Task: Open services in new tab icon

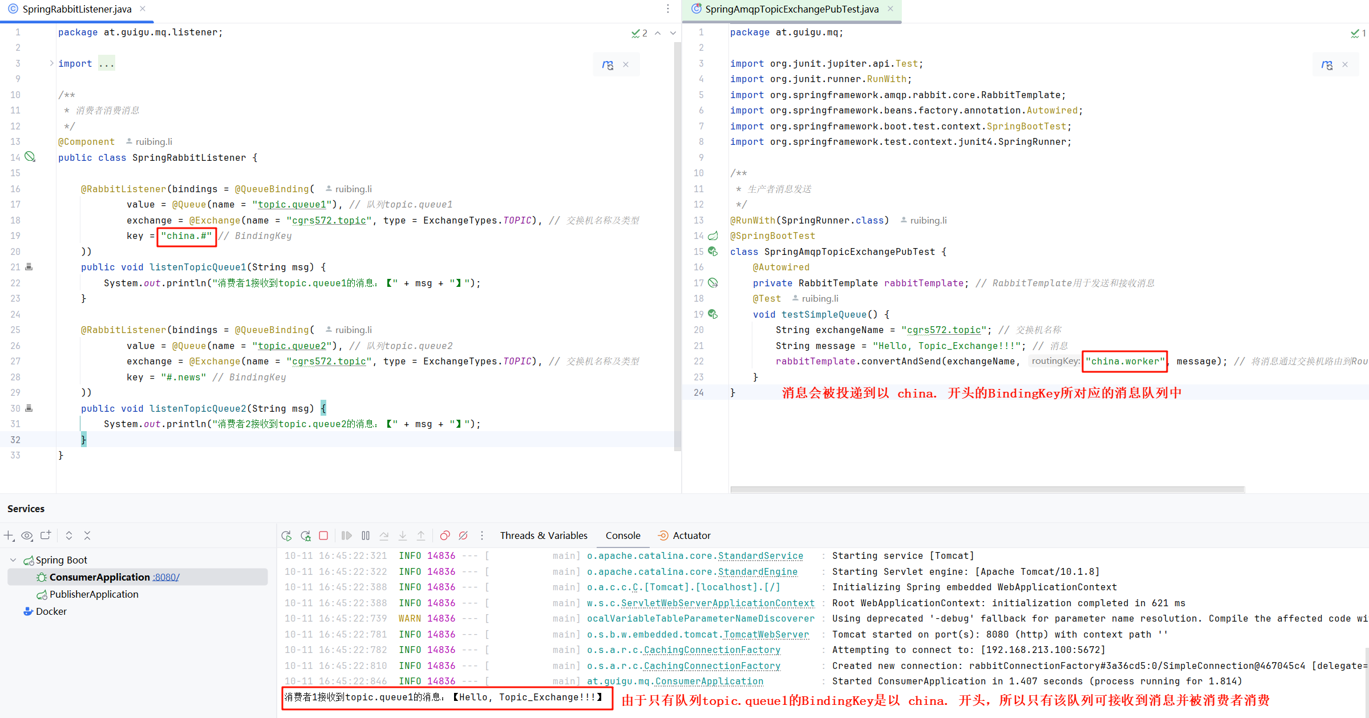Action: tap(46, 536)
